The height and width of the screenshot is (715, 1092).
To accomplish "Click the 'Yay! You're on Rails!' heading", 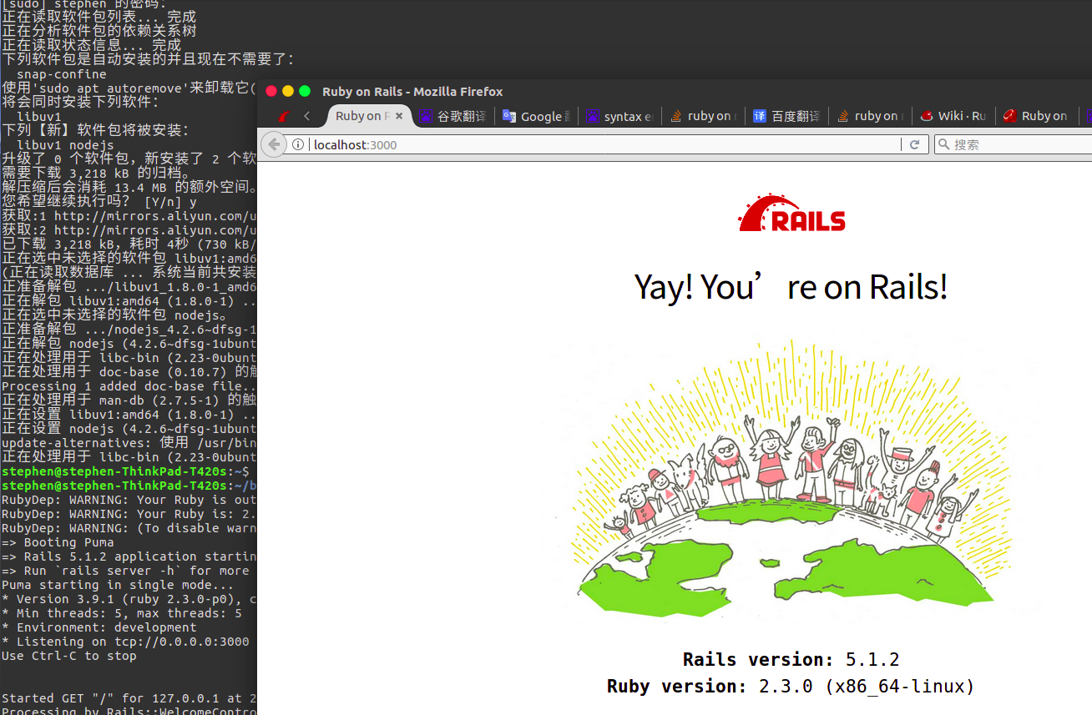I will coord(791,287).
